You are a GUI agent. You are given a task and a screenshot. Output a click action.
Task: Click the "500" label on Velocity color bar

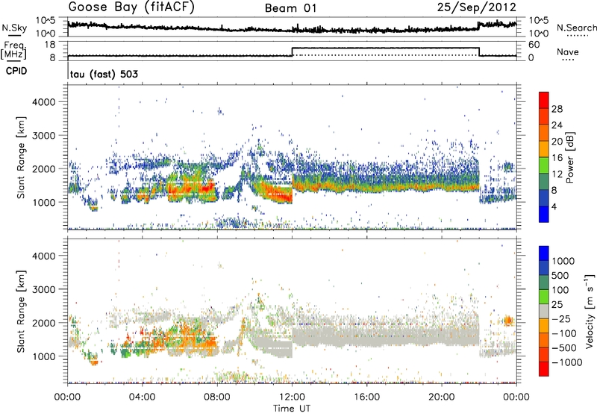562,276
